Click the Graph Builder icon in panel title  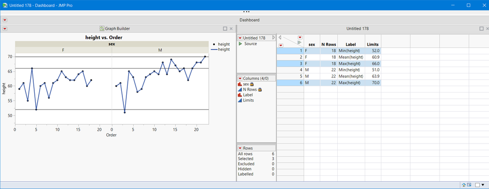(x=102, y=28)
